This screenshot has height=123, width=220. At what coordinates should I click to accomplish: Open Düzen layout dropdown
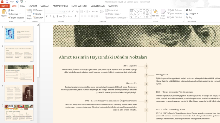pyautogui.click(x=38, y=10)
